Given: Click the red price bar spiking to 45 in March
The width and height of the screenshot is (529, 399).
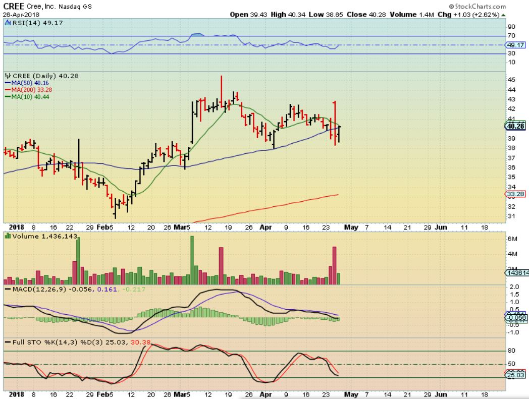Looking at the screenshot, I should pos(221,91).
